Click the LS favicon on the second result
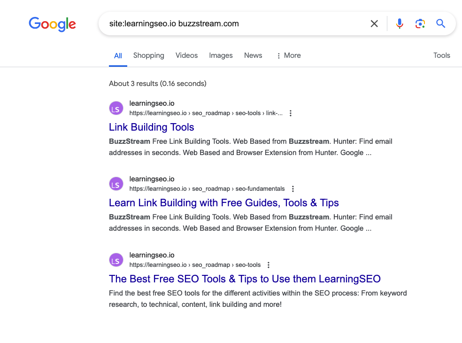The height and width of the screenshot is (343, 462). click(116, 184)
